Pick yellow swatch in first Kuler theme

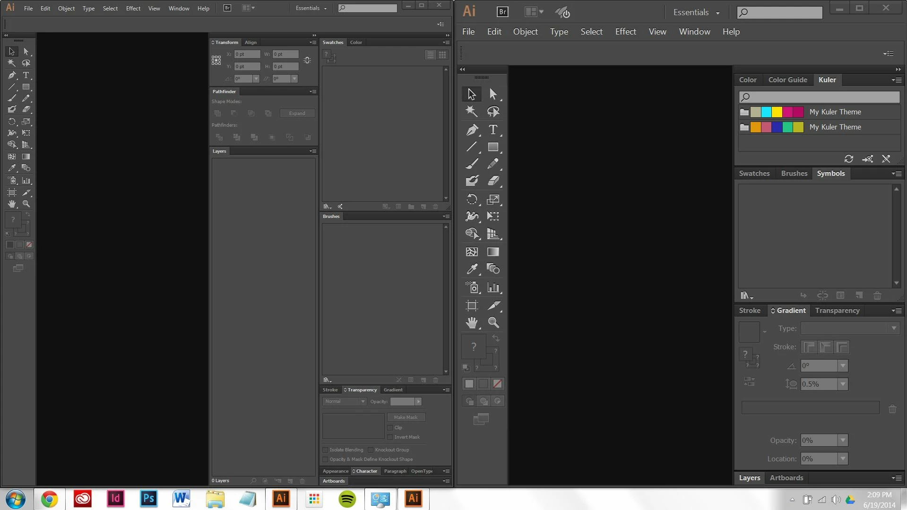tap(777, 112)
